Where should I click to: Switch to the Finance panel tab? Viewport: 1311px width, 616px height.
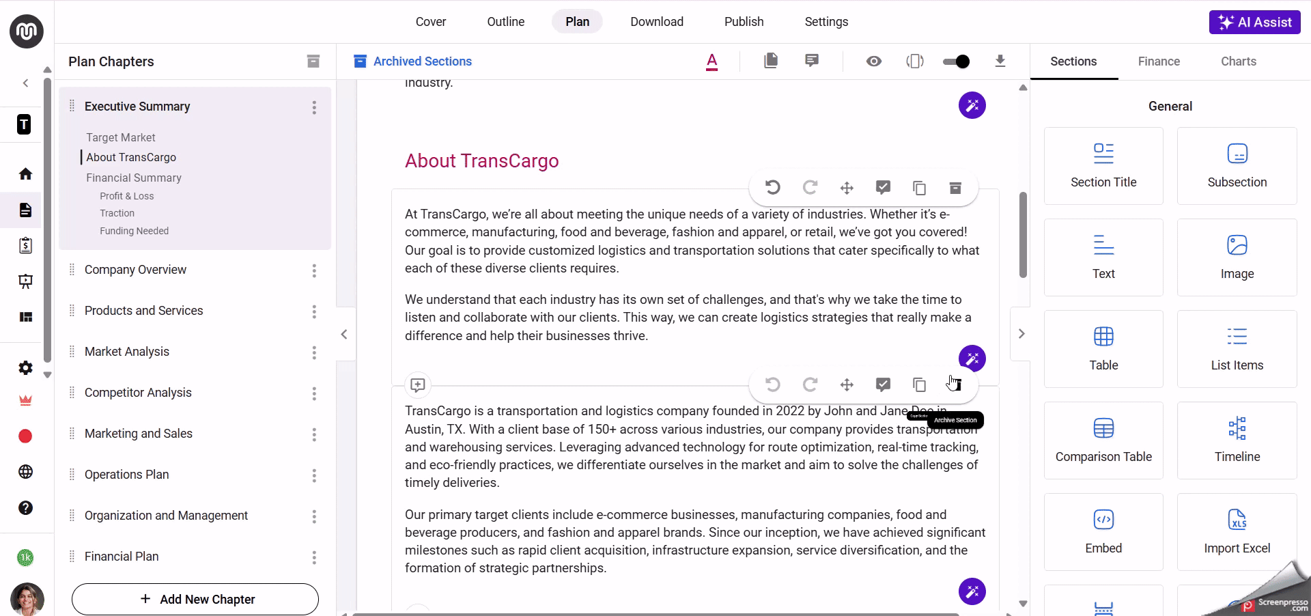(1159, 61)
